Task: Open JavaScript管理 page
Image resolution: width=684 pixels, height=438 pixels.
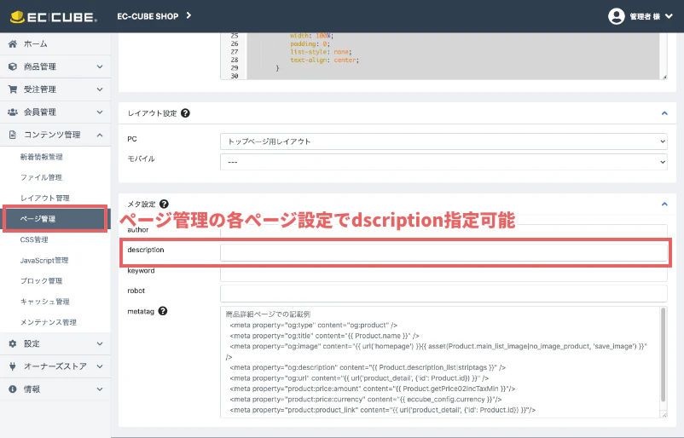Action: (44, 260)
